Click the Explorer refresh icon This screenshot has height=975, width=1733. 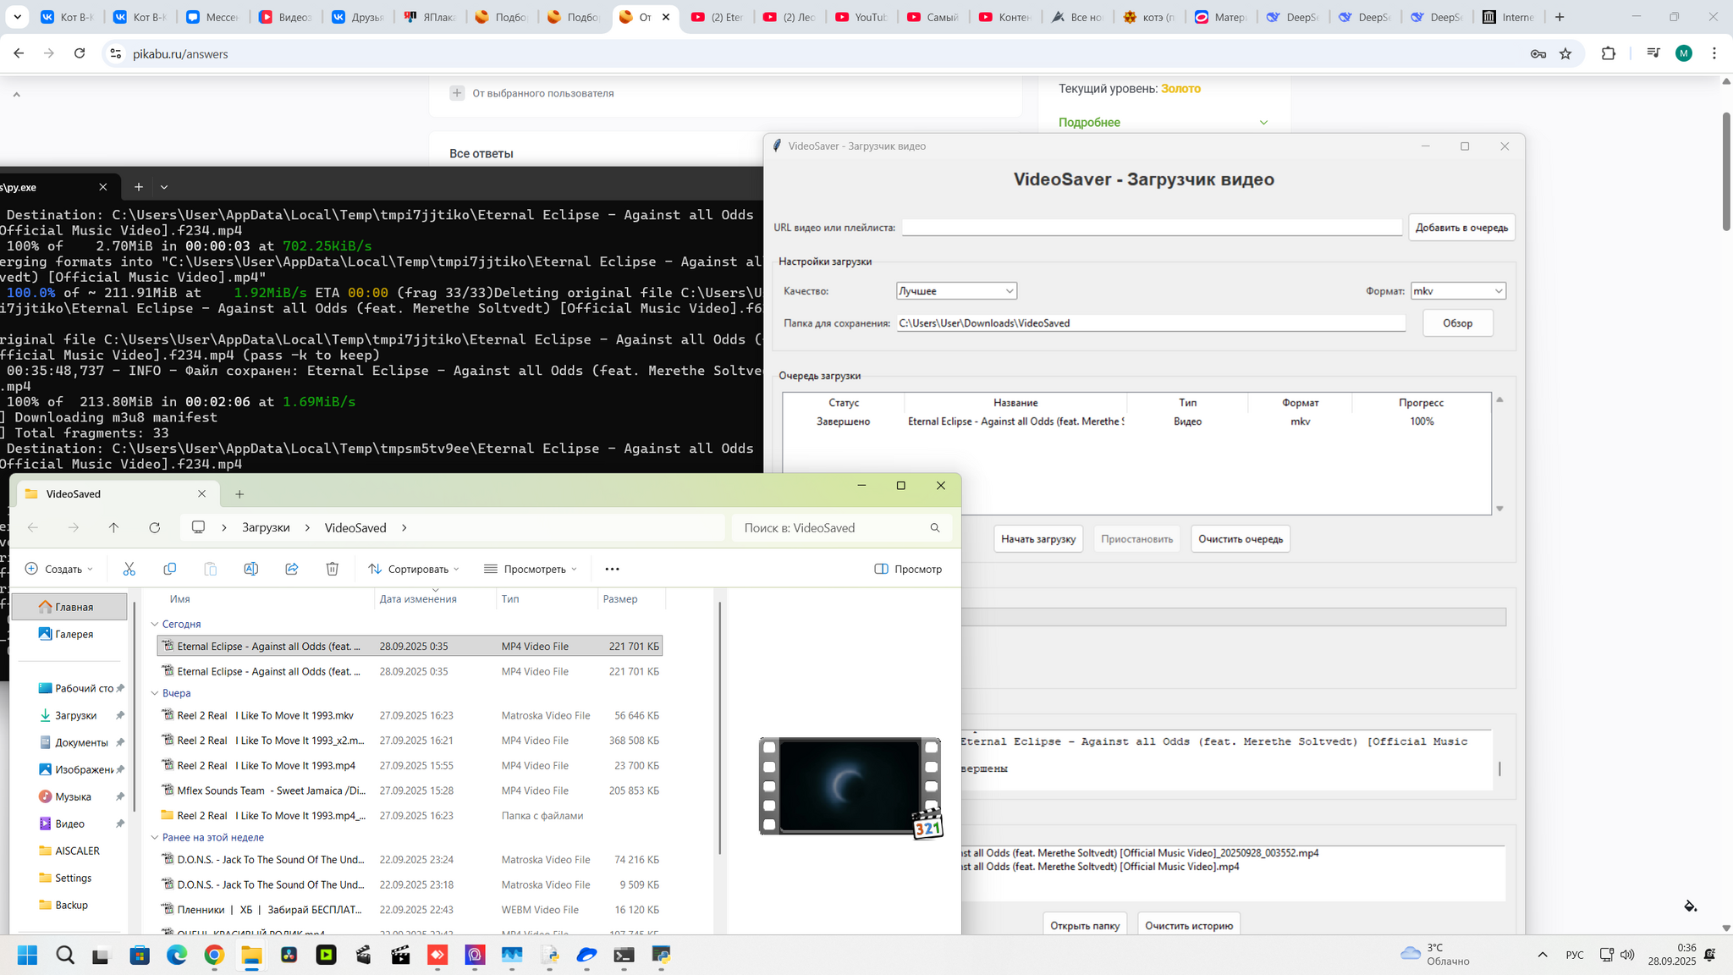[x=154, y=527]
